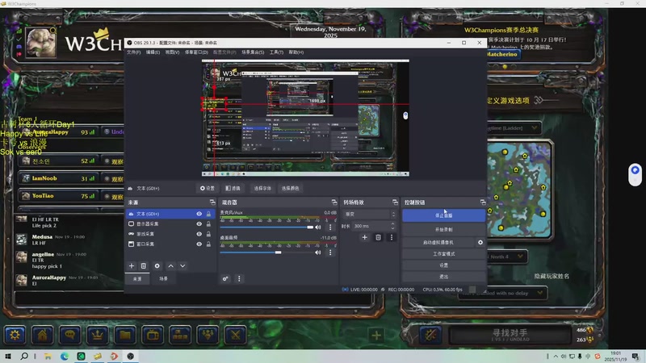Undock the 来源 sources panel
Viewport: 646px width, 363px height.
tap(212, 202)
